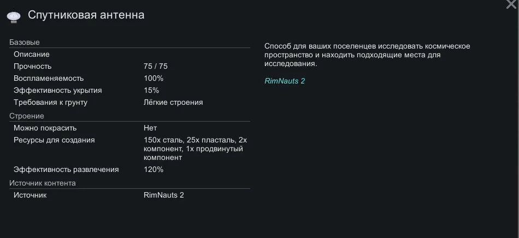Close the info card with X
This screenshot has width=519, height=238.
(512, 4)
